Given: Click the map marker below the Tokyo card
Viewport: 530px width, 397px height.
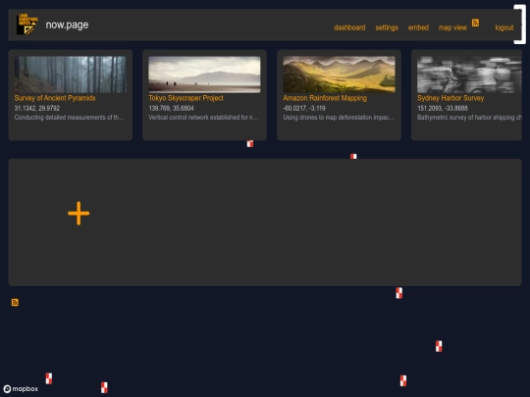Looking at the screenshot, I should 250,143.
